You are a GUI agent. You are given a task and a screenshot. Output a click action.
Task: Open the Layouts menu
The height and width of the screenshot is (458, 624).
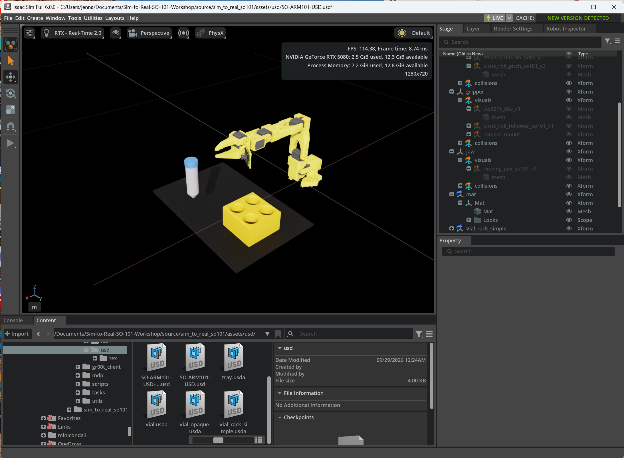click(115, 18)
